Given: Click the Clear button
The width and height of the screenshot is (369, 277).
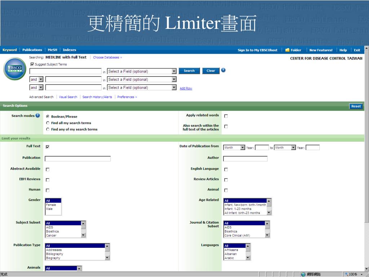Looking at the screenshot, I should pos(211,71).
